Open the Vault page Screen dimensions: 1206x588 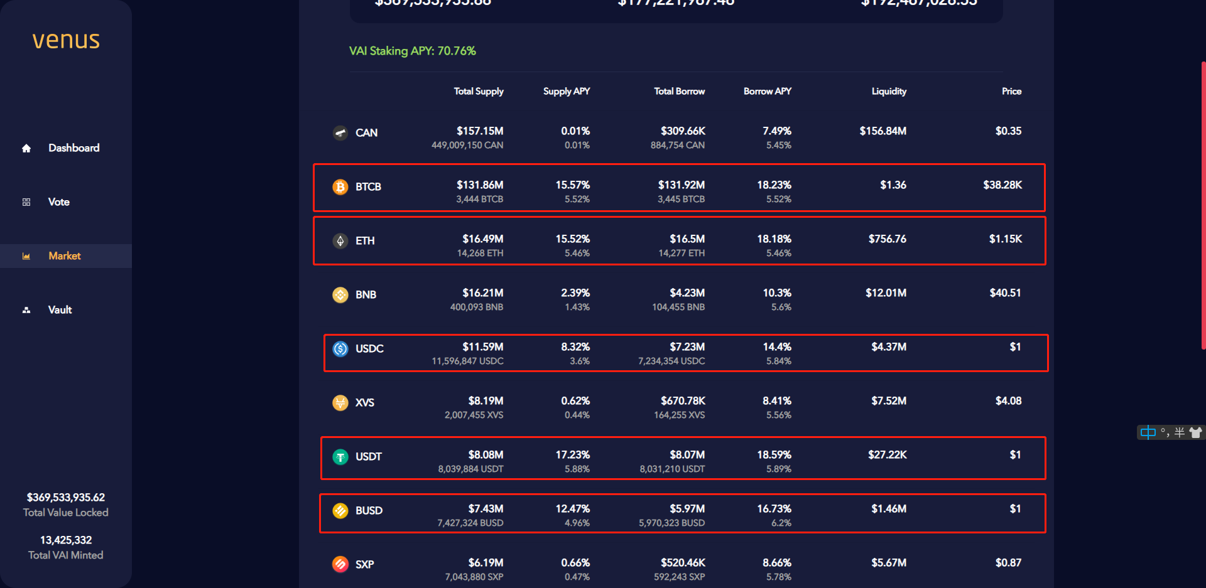[60, 310]
